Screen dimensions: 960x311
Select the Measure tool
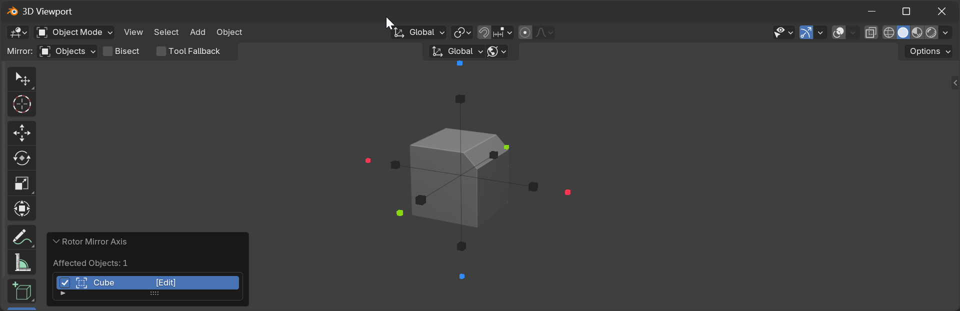point(21,262)
